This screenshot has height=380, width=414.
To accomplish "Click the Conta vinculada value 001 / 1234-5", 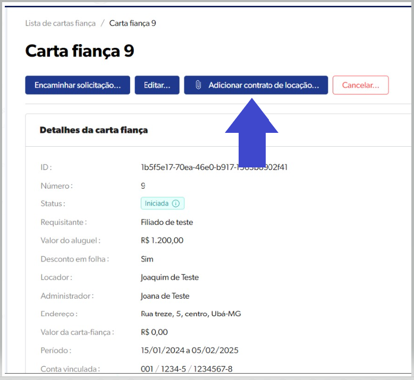I will coord(187,369).
